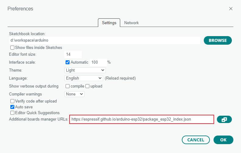Check Verify code after upload
Image resolution: width=241 pixels, height=153 pixels.
(12, 101)
